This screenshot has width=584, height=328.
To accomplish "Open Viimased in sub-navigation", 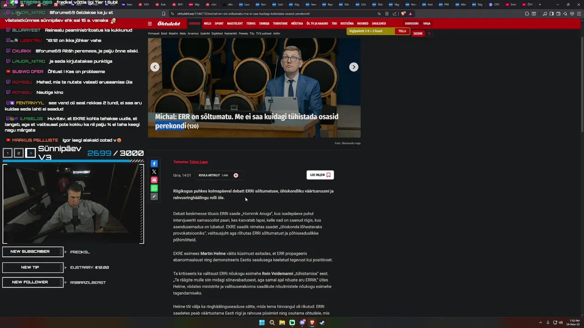I will (153, 33).
